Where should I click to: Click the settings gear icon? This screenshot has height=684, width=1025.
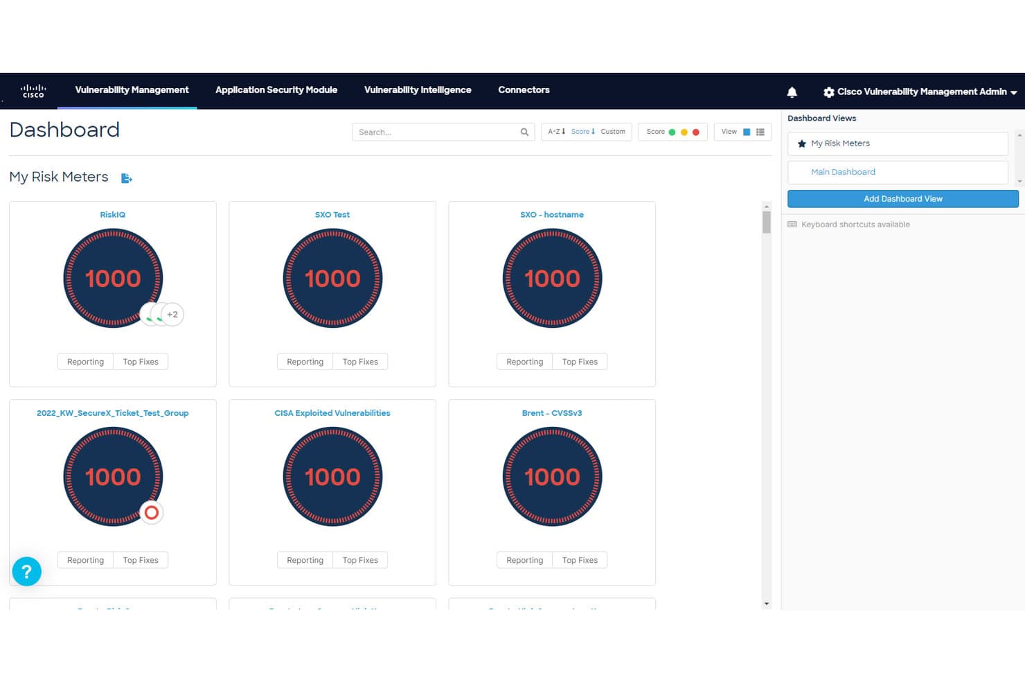[x=828, y=92]
